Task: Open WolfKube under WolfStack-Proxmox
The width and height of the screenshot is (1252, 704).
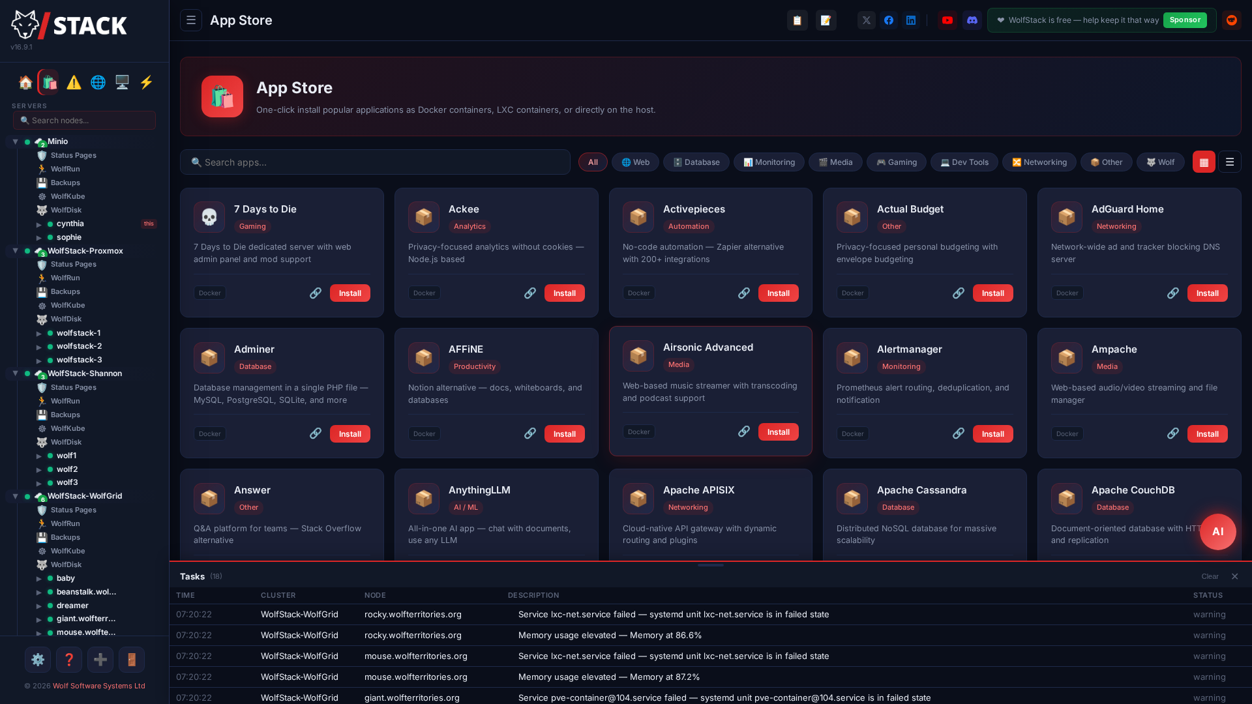Action: tap(68, 306)
